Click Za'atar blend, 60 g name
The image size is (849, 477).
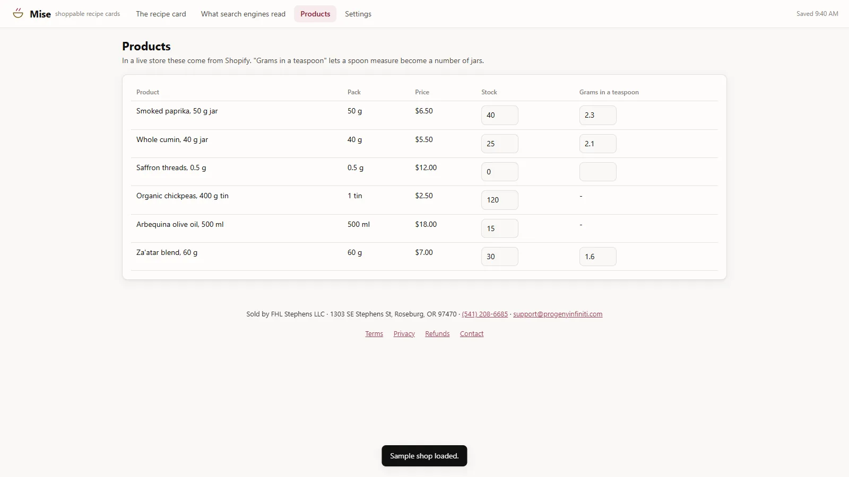click(167, 252)
